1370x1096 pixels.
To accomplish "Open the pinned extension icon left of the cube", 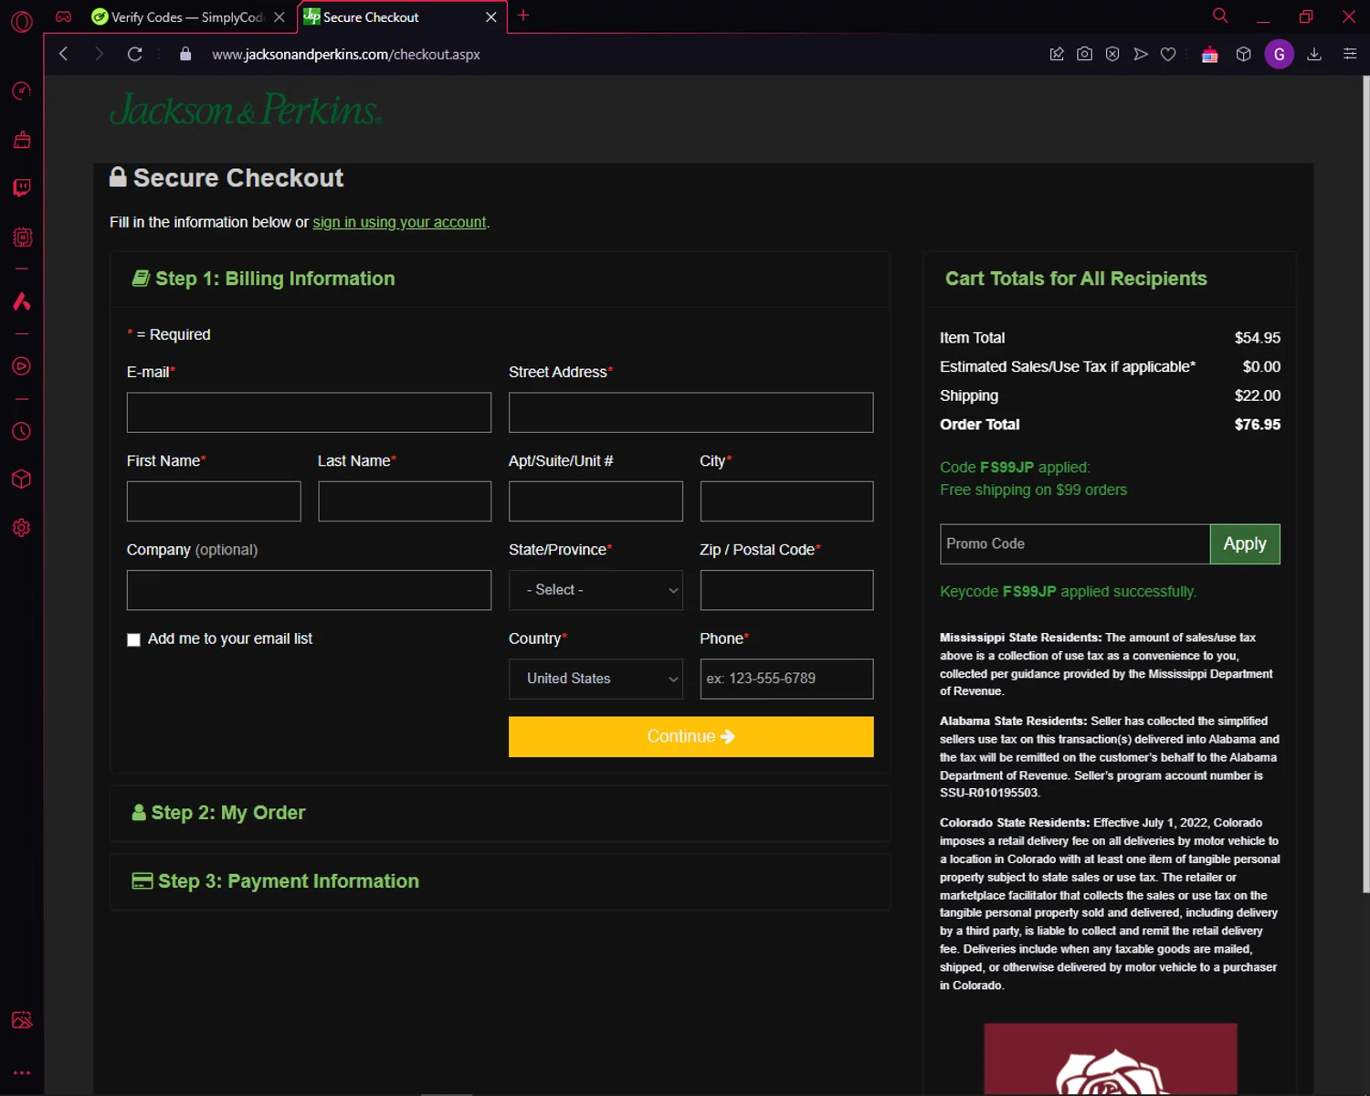I will pos(1210,55).
